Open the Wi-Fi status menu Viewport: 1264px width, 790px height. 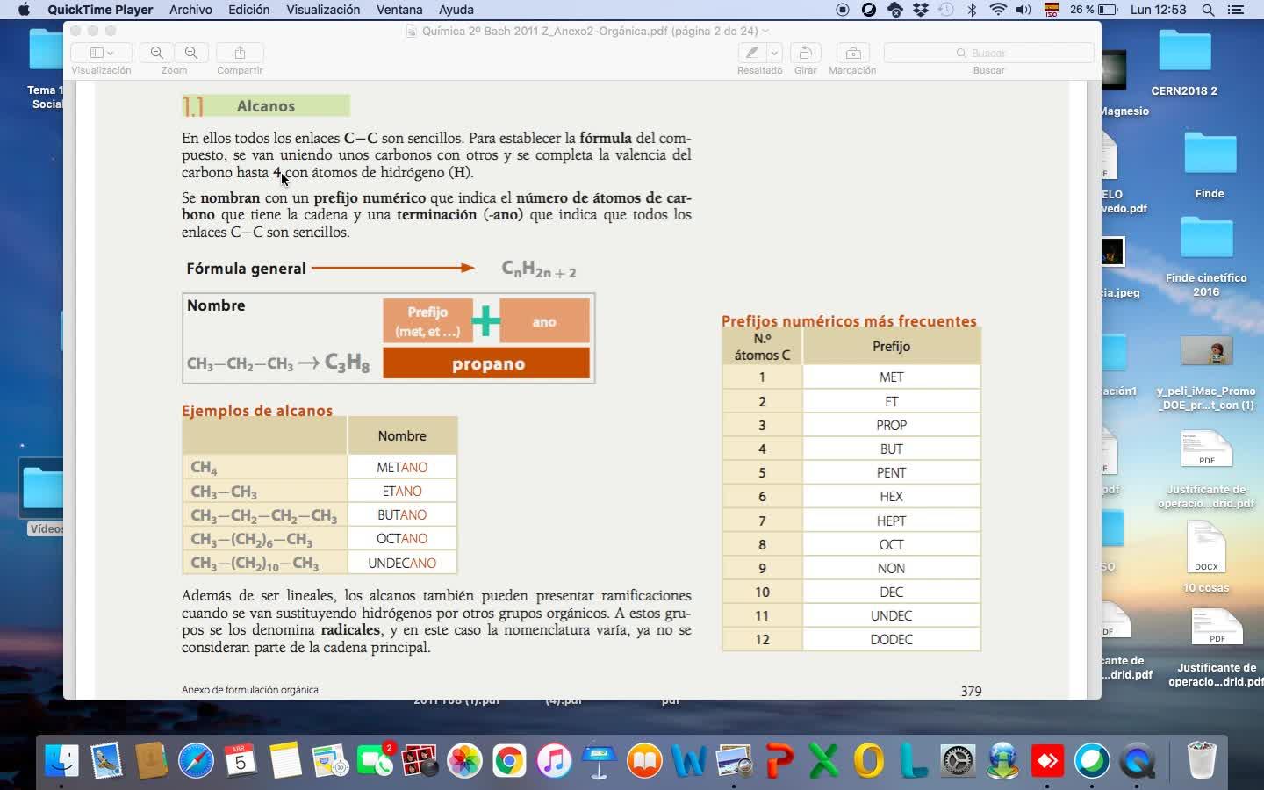(998, 10)
